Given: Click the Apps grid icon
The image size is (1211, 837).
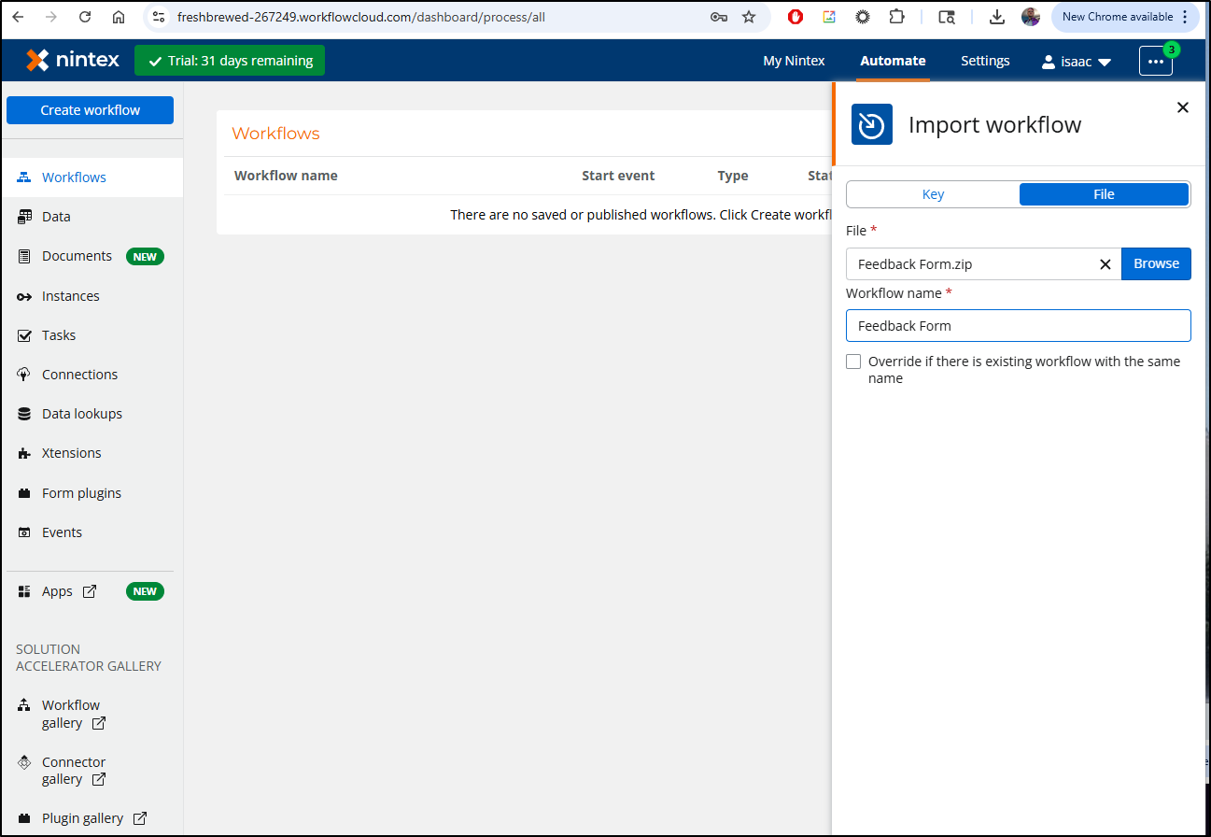Looking at the screenshot, I should (24, 591).
